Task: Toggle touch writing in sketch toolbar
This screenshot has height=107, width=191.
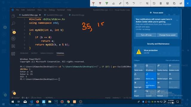Action: point(127,3)
